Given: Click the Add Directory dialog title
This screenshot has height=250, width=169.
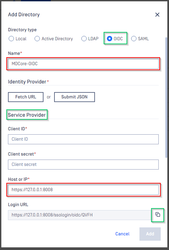Looking at the screenshot, I should 24,15.
